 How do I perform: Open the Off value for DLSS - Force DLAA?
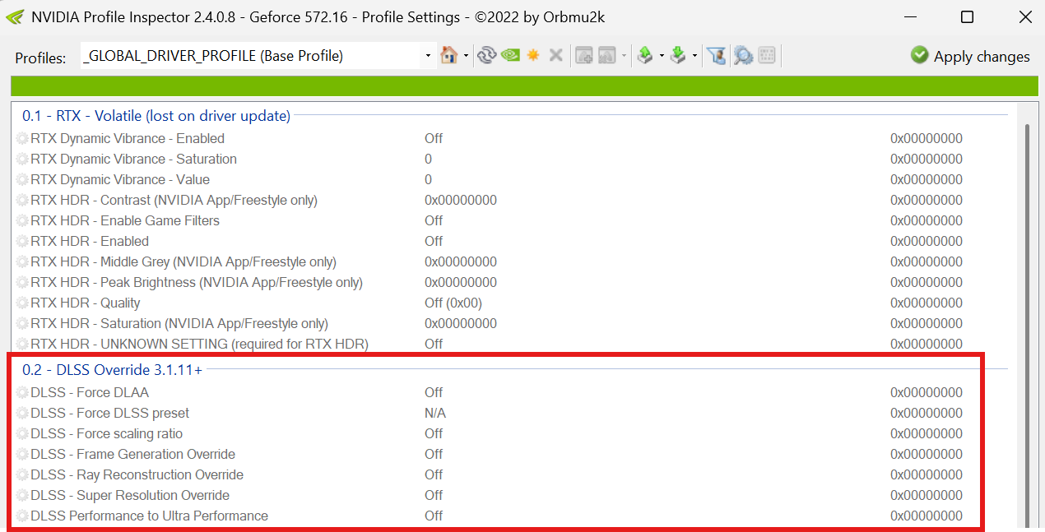click(434, 392)
